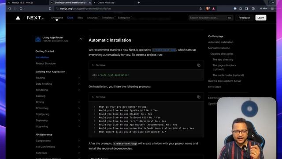
Task: Open the tab list dropdown arrow
Action: coord(273,3)
